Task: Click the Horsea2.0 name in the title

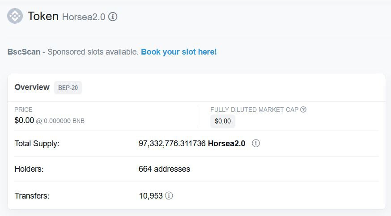Action: click(x=84, y=17)
